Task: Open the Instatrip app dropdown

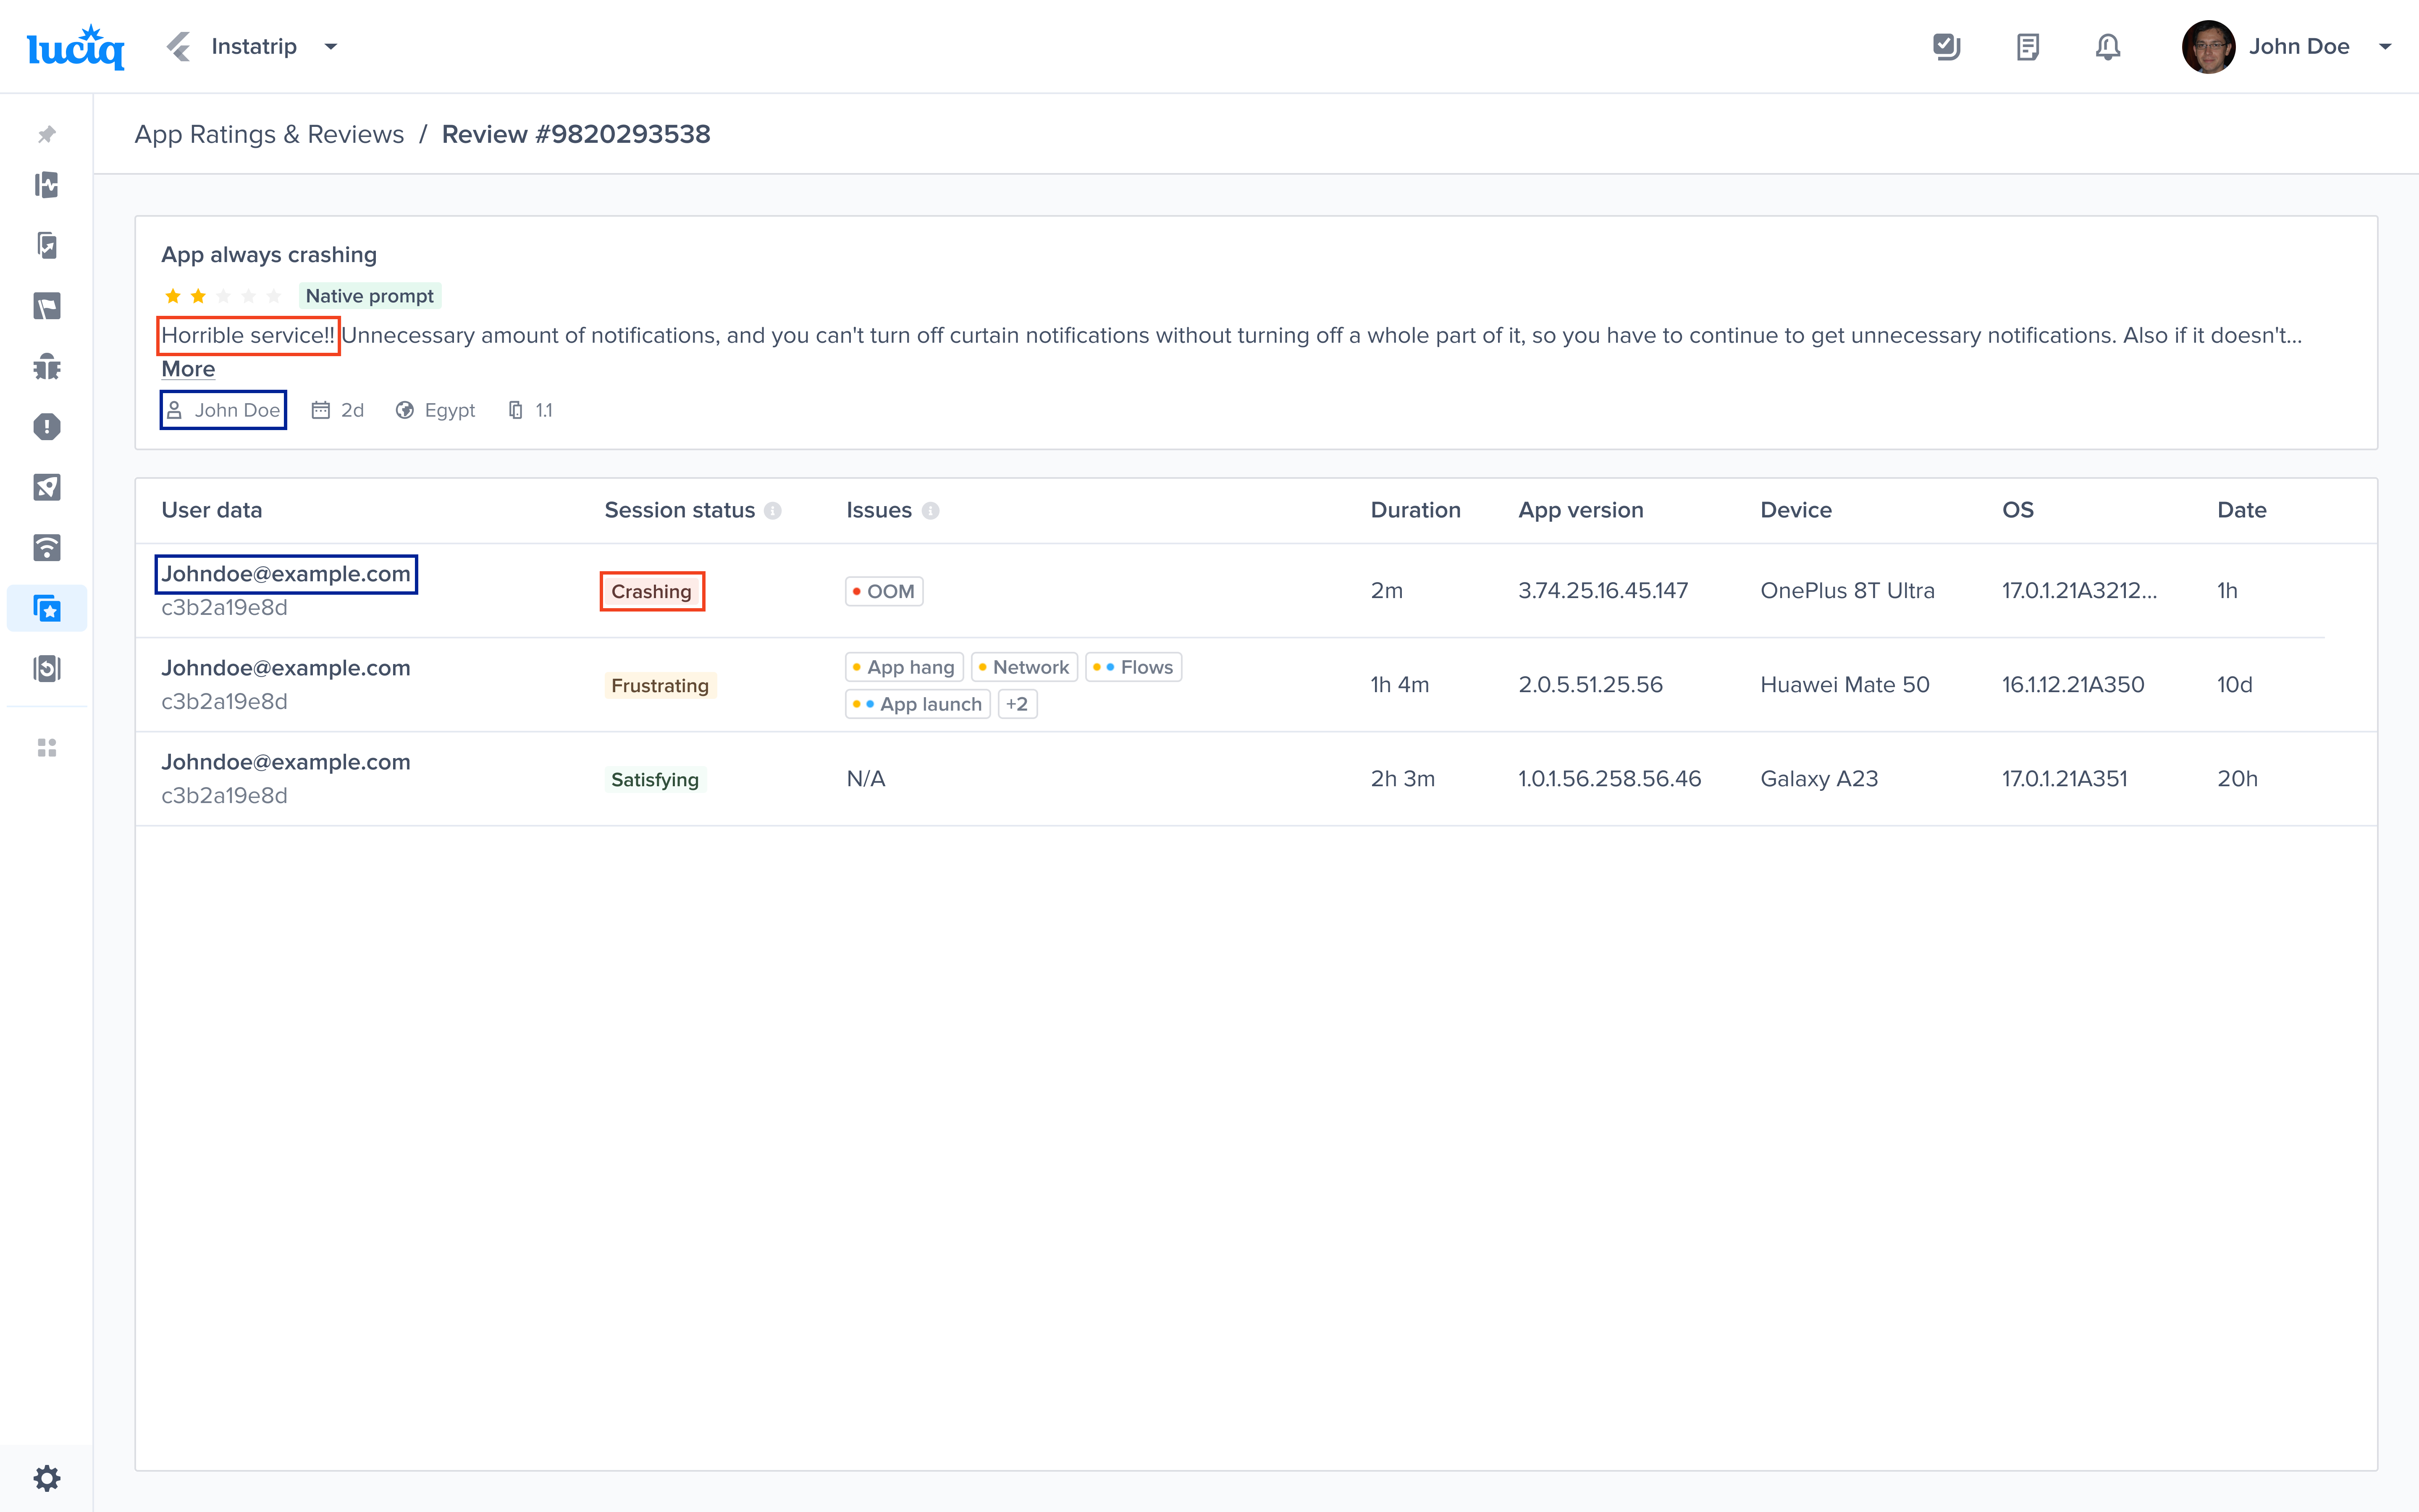Action: (x=331, y=47)
